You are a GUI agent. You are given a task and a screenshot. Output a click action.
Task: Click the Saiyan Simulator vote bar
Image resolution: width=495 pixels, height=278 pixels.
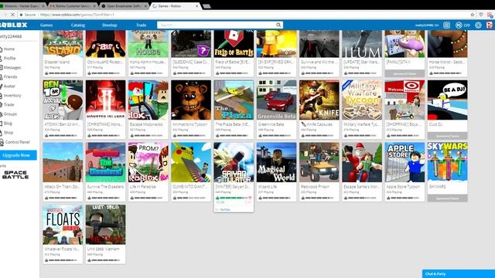click(x=234, y=198)
